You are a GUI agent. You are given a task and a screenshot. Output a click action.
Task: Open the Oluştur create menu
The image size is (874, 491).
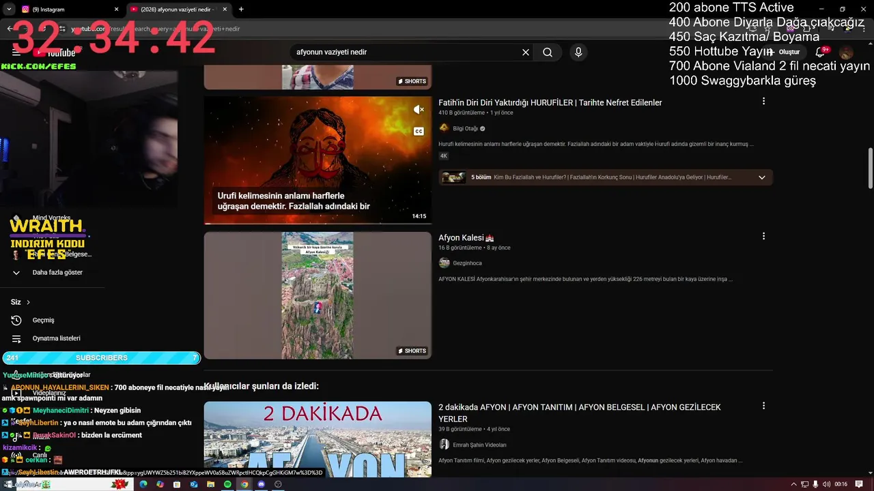(783, 52)
